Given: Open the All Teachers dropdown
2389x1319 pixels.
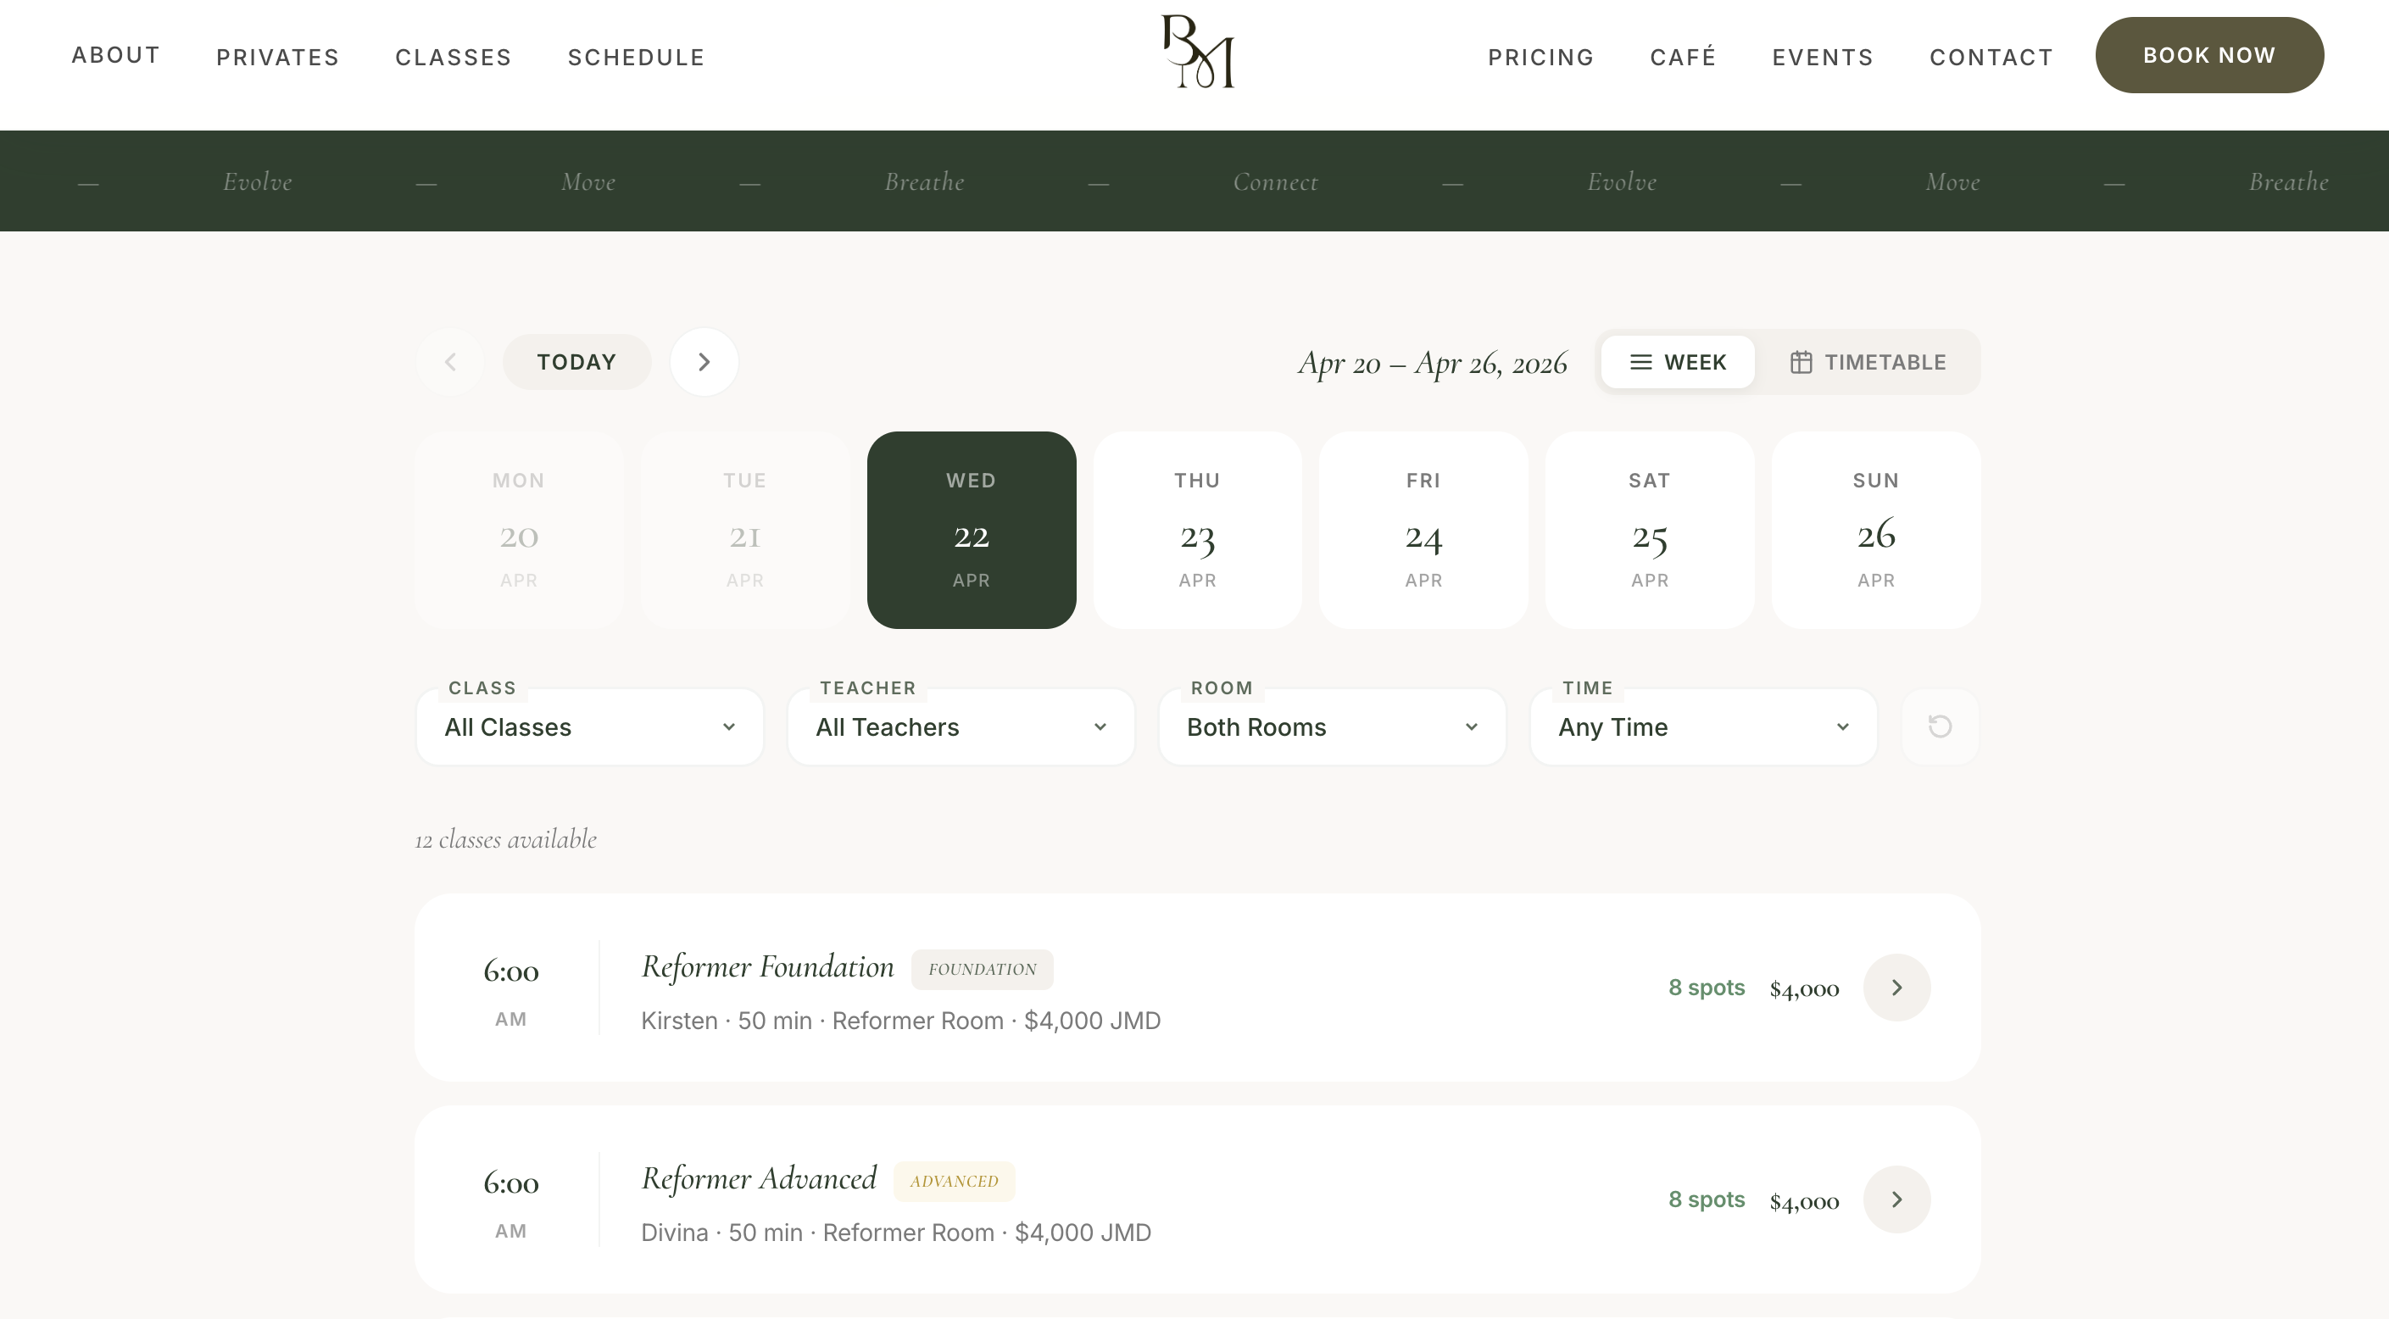Looking at the screenshot, I should point(961,727).
